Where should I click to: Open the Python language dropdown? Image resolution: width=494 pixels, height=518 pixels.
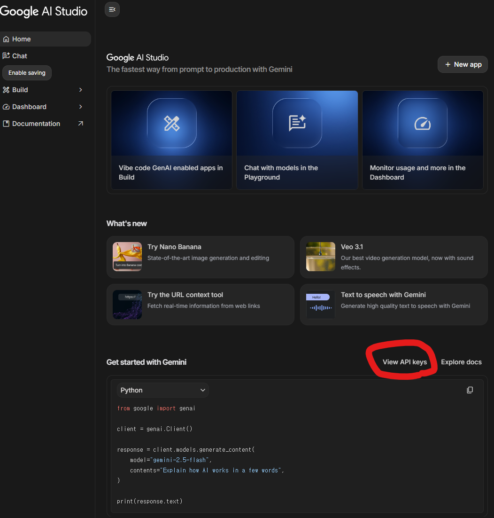(162, 390)
